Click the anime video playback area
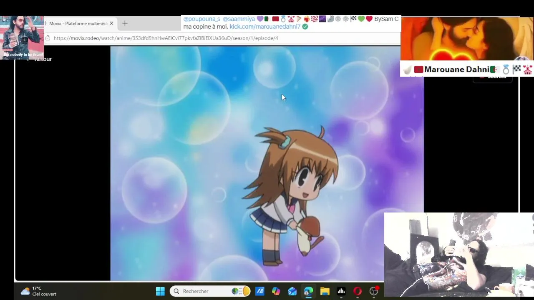Image resolution: width=534 pixels, height=300 pixels. click(267, 163)
